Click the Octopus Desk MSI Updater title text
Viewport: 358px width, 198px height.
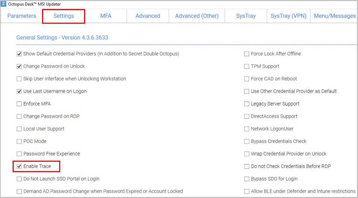[34, 4]
